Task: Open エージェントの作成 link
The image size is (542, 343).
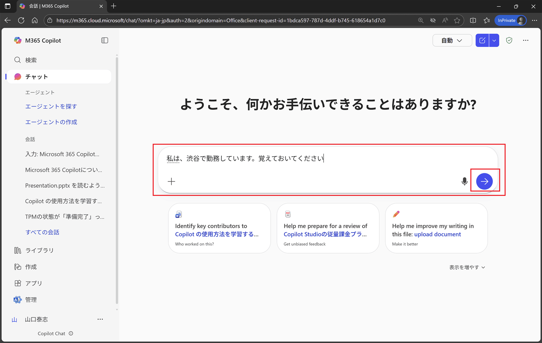Action: (x=51, y=122)
